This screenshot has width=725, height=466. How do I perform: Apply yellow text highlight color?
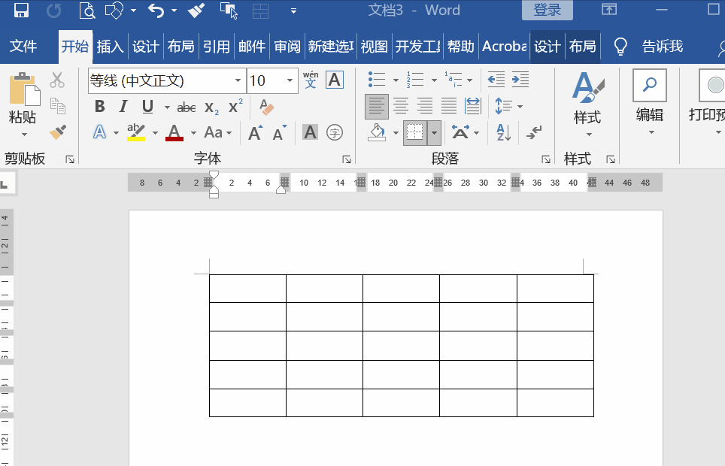point(136,133)
